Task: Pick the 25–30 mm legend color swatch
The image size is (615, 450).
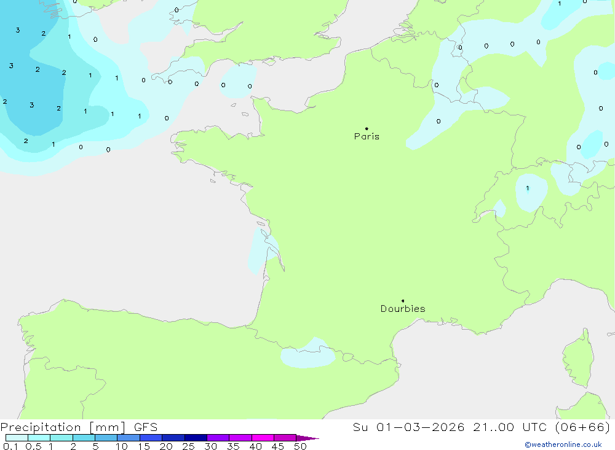Action: click(x=196, y=438)
